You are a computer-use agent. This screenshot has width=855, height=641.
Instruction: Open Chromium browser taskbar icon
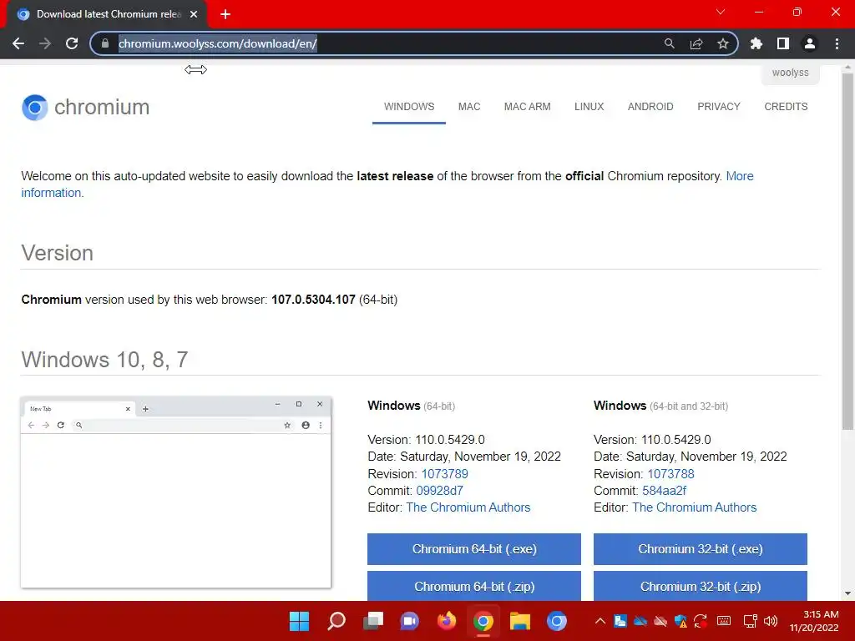(557, 621)
